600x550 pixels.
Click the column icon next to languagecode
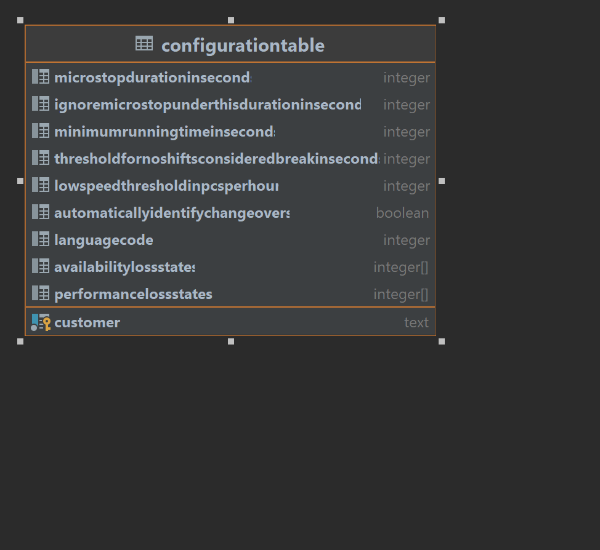coord(40,239)
